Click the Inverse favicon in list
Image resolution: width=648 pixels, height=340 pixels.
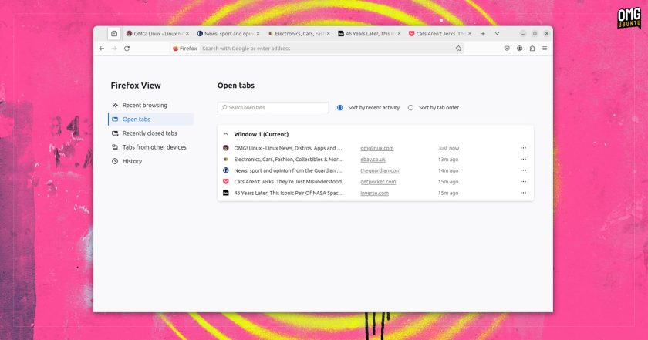coord(225,193)
